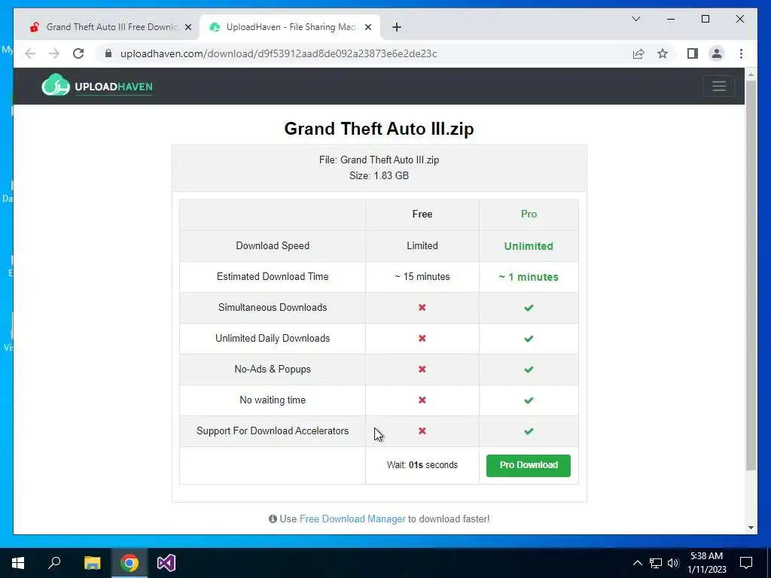Viewport: 771px width, 578px height.
Task: Click the page vertical scrollbar thumb
Action: coord(751,275)
